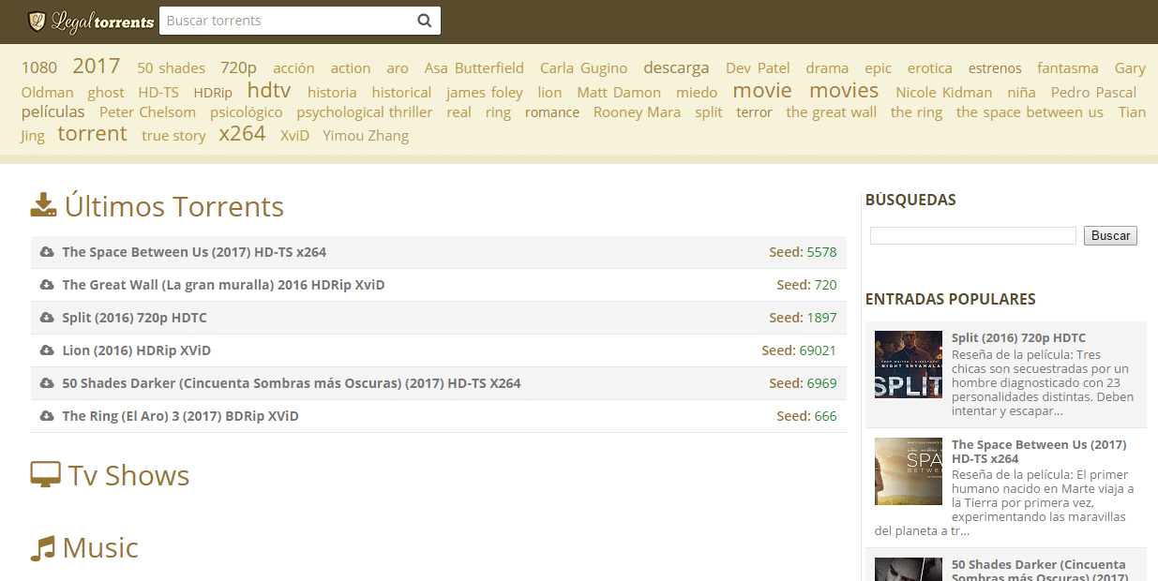Select the 1080 tag
Screen dimensions: 1158x581
coord(39,67)
